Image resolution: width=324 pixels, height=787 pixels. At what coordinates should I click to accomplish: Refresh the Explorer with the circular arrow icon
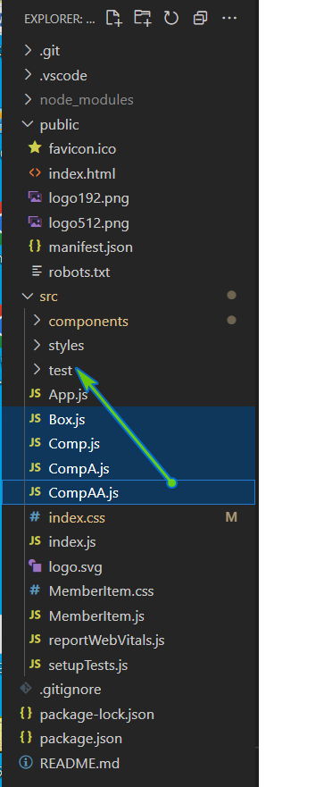[171, 19]
